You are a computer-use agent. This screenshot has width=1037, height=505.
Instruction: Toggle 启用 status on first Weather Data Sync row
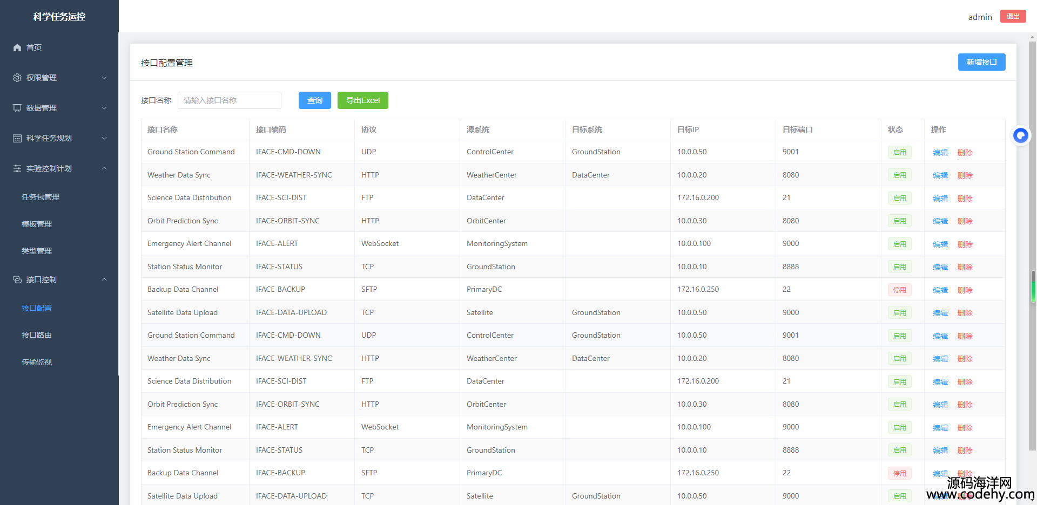click(x=899, y=175)
